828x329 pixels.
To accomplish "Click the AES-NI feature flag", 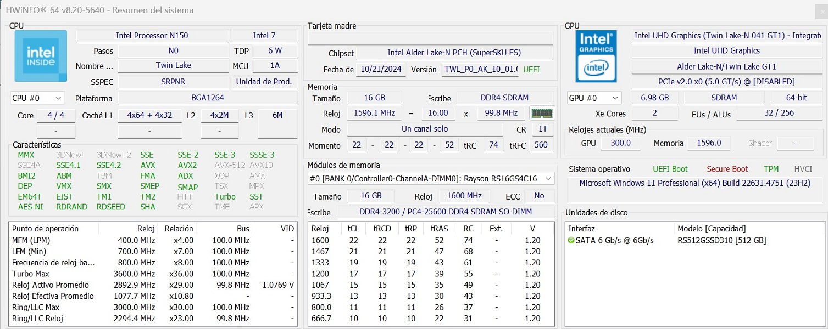I will 30,207.
